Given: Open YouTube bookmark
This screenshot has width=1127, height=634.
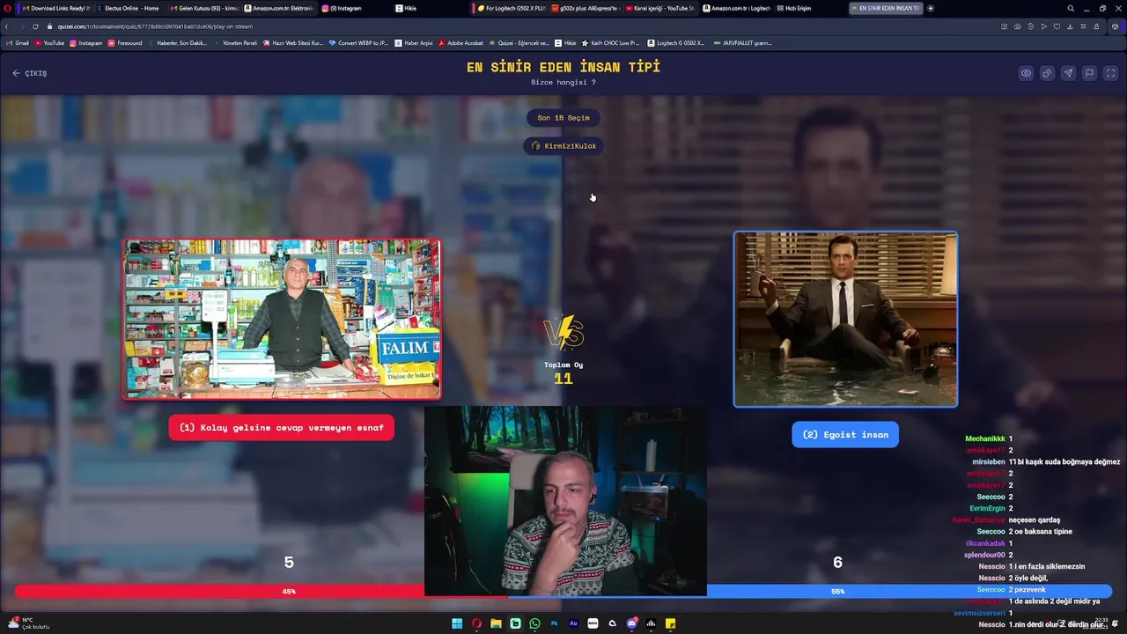Looking at the screenshot, I should (49, 42).
